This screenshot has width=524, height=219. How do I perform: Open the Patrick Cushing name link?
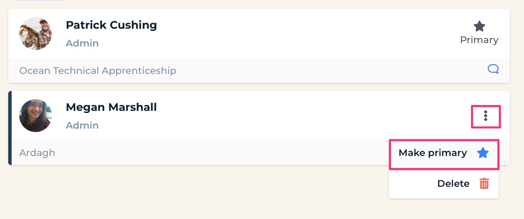(x=111, y=25)
